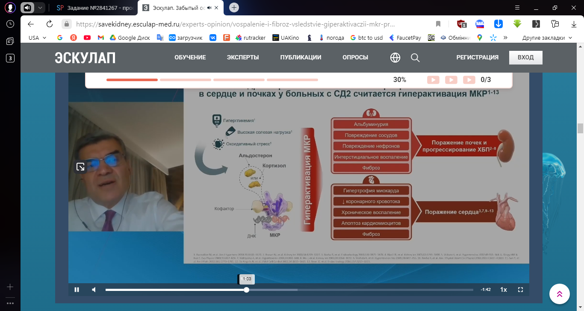Screen dimensions: 584x311
Task: Open the Обмінни bookmark
Action: (456, 38)
